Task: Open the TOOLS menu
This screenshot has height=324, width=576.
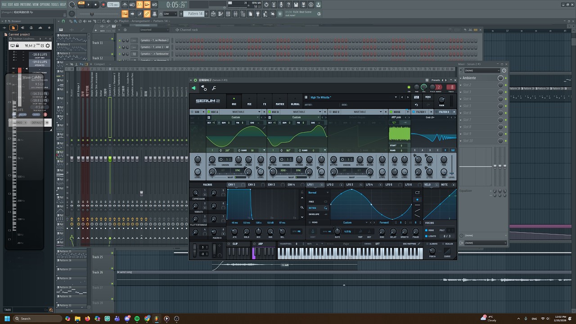Action: (x=55, y=4)
